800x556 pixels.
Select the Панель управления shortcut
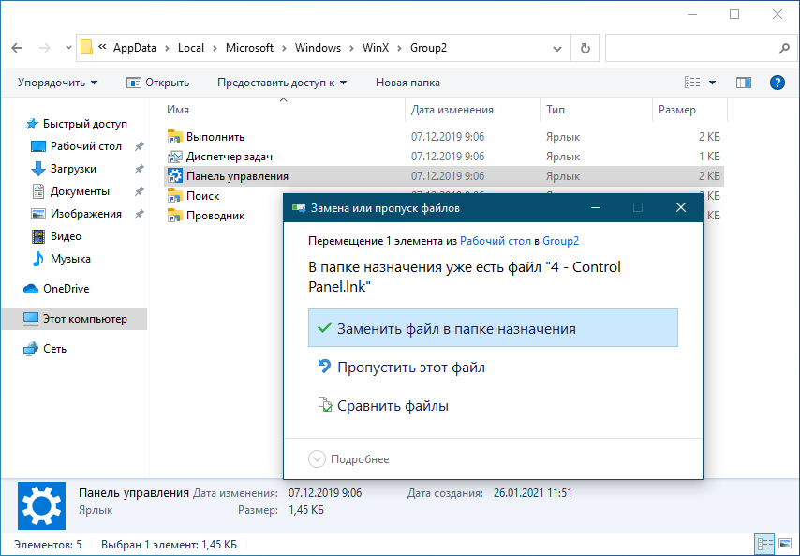pos(444,176)
